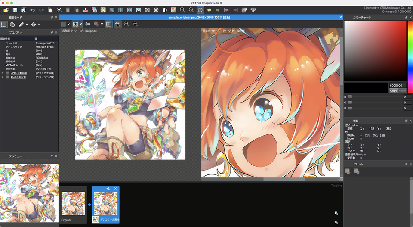
Task: Open wrench settings on リマスター超解像 step
Action: point(108,188)
